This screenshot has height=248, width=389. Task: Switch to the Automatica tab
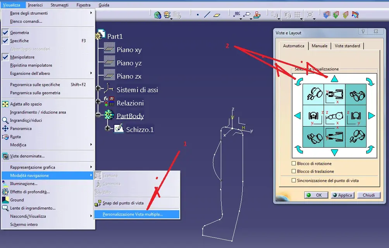point(294,46)
